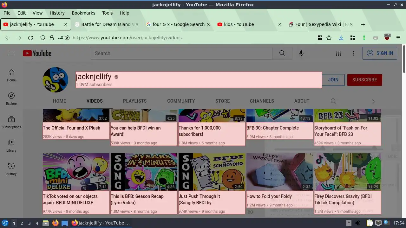406x228 pixels.
Task: Open the channel PLAYLISTS tab
Action: pos(135,101)
